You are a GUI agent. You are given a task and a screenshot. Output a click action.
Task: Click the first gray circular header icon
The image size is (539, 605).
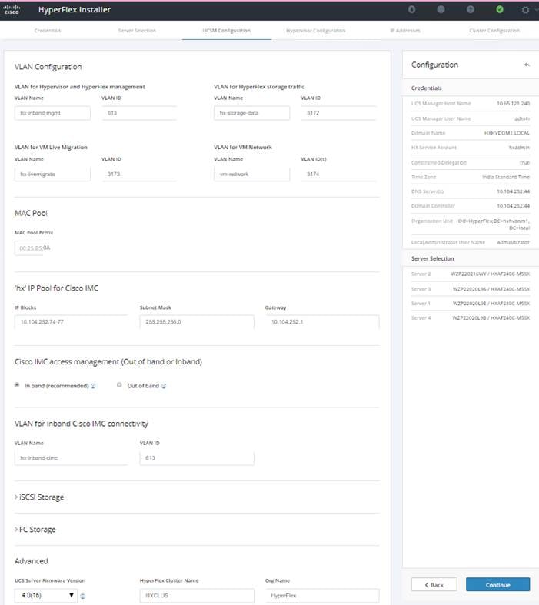coord(411,9)
